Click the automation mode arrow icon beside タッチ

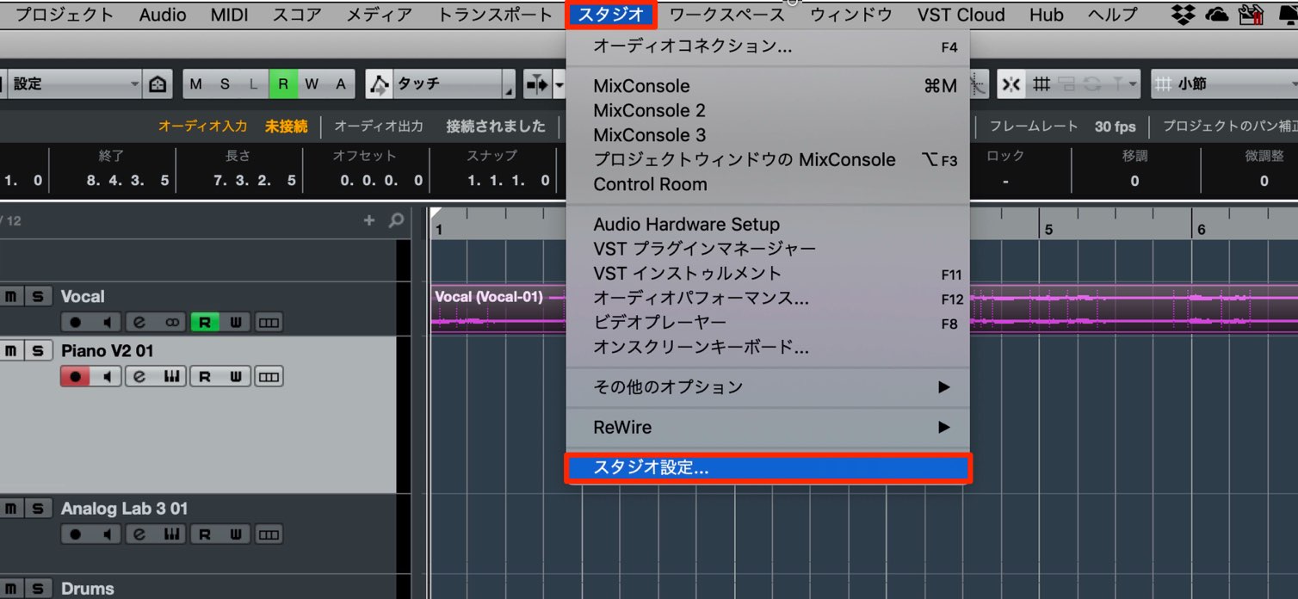379,83
